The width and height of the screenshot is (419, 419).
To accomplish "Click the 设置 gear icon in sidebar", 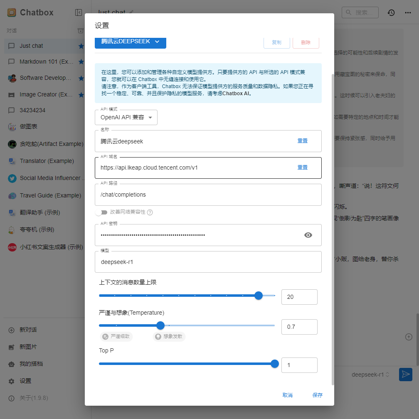I will click(x=11, y=381).
